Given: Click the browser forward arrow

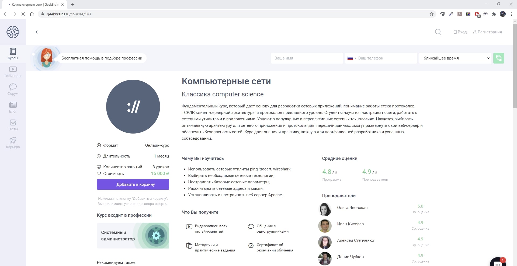Looking at the screenshot, I should (x=15, y=14).
